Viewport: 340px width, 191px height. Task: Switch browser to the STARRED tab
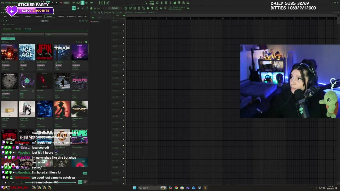tap(61, 16)
